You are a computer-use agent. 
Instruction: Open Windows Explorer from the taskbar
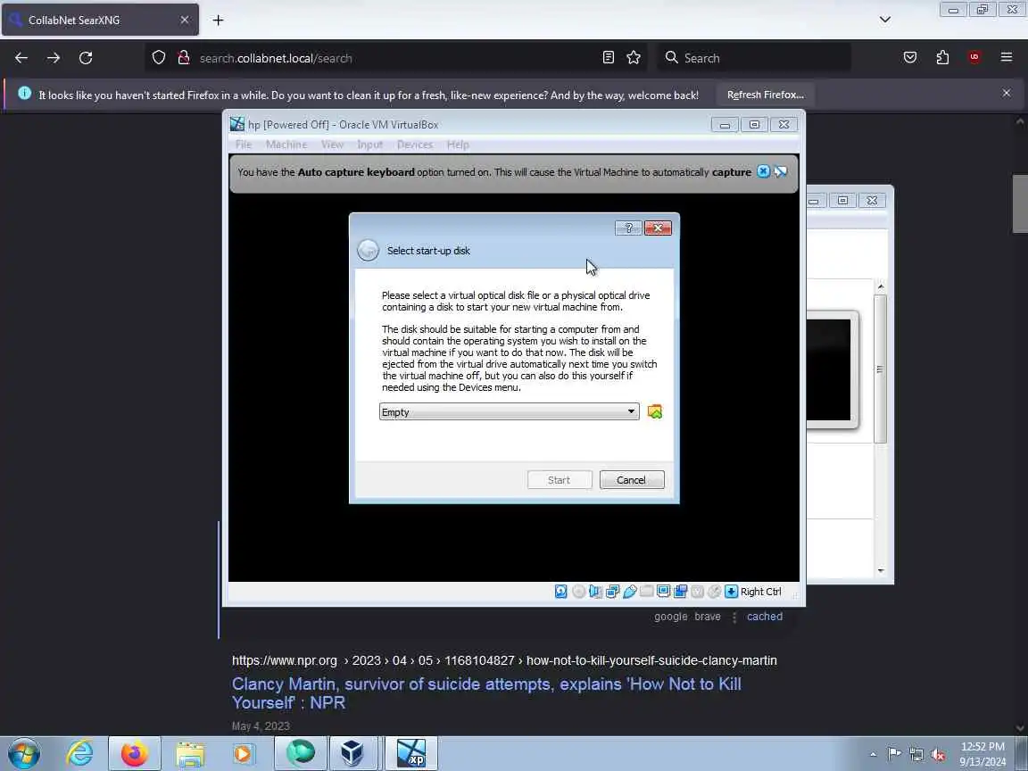tap(190, 754)
